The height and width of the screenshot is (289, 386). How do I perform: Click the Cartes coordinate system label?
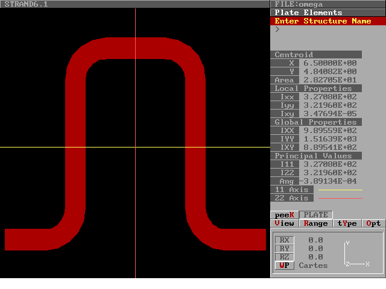pos(313,266)
